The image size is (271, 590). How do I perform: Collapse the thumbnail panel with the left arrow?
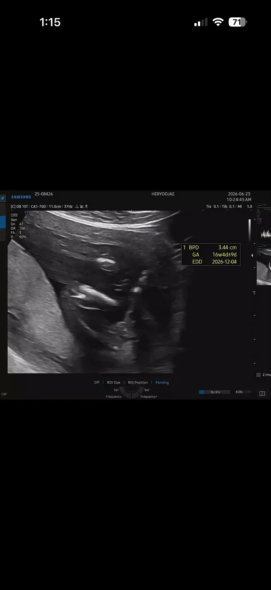pos(252,255)
